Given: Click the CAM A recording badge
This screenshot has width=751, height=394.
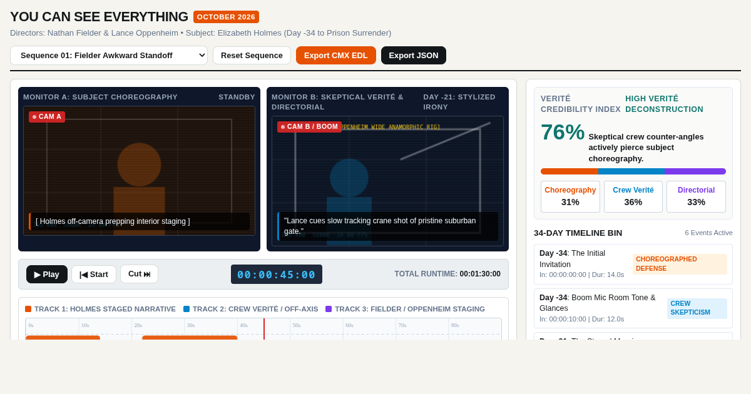Looking at the screenshot, I should point(47,117).
